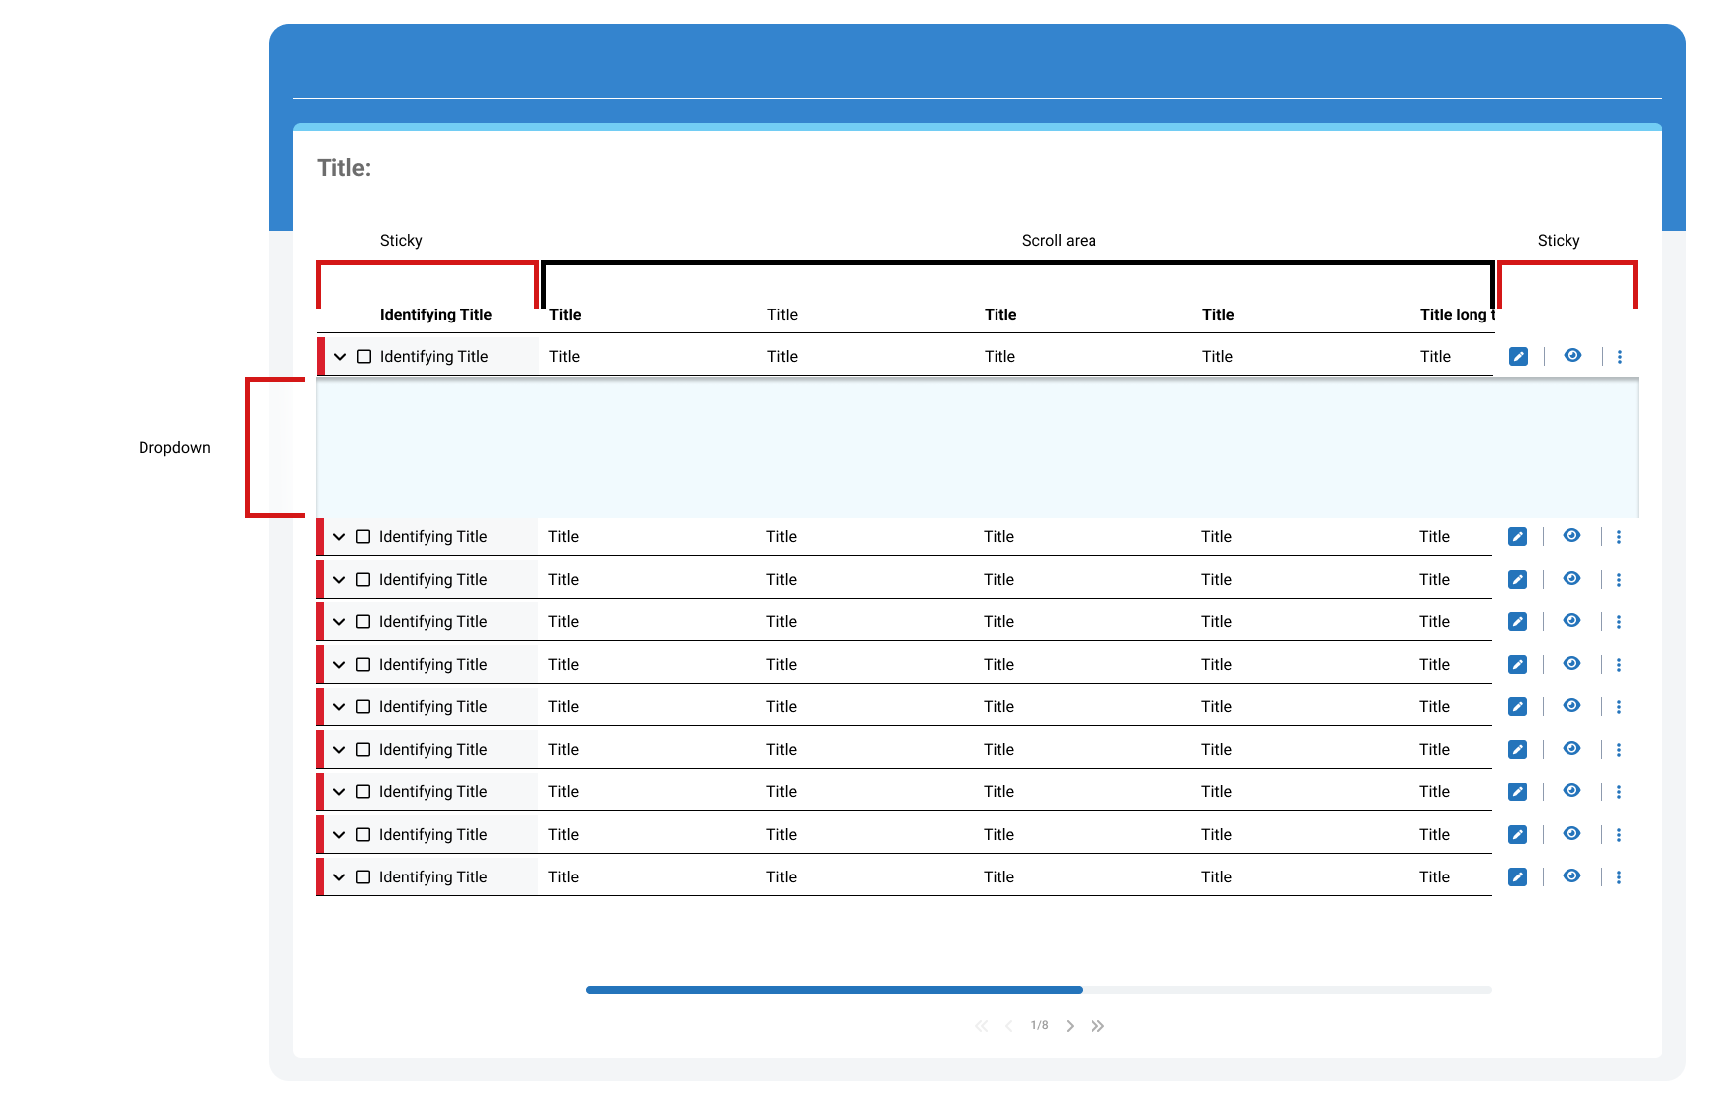Image resolution: width=1710 pixels, height=1105 pixels.
Task: Click the edit pencil in the seventh table row
Action: pyautogui.click(x=1517, y=750)
